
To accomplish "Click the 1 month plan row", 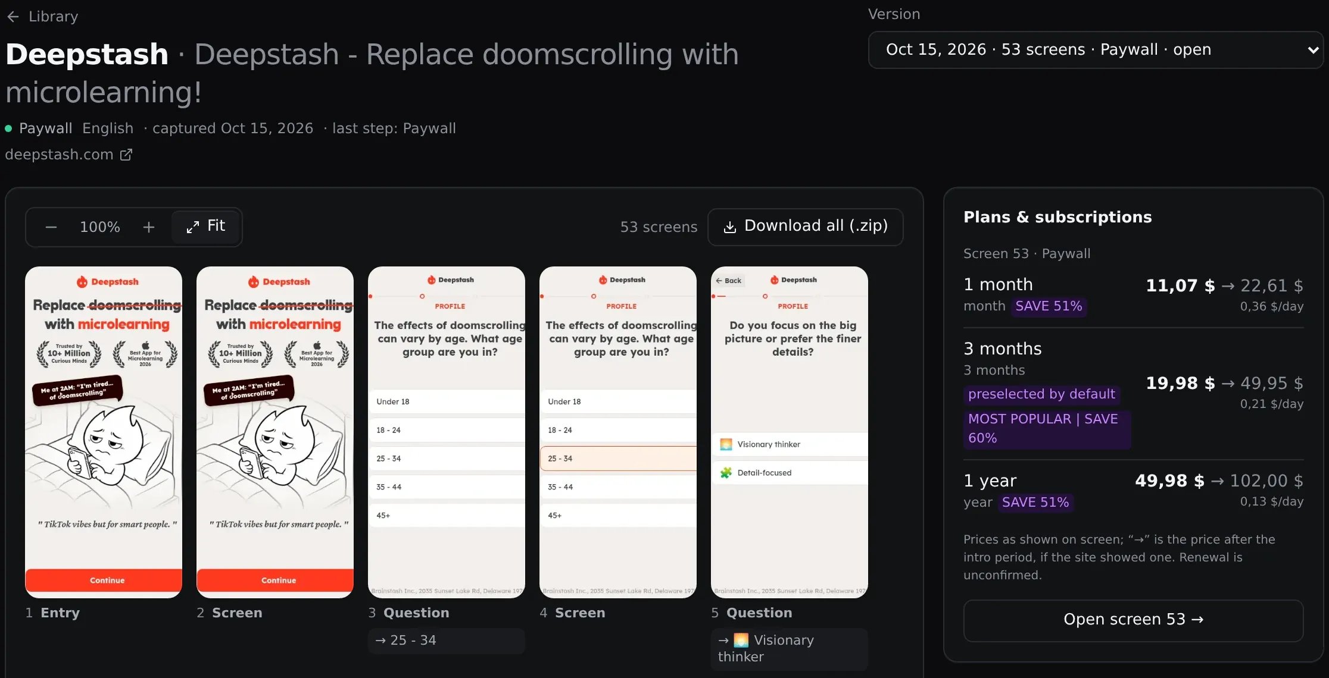I will [1133, 295].
